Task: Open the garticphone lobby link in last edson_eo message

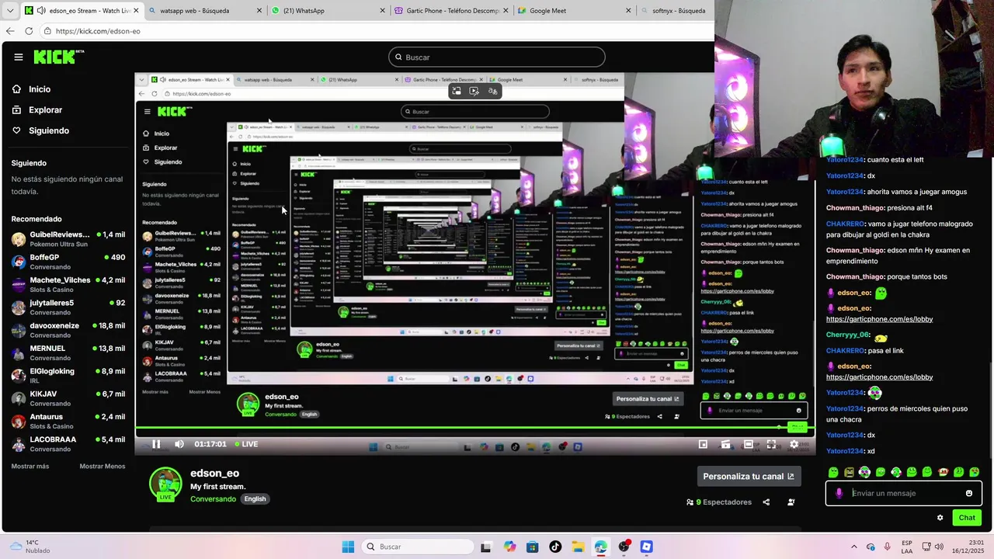Action: point(879,377)
